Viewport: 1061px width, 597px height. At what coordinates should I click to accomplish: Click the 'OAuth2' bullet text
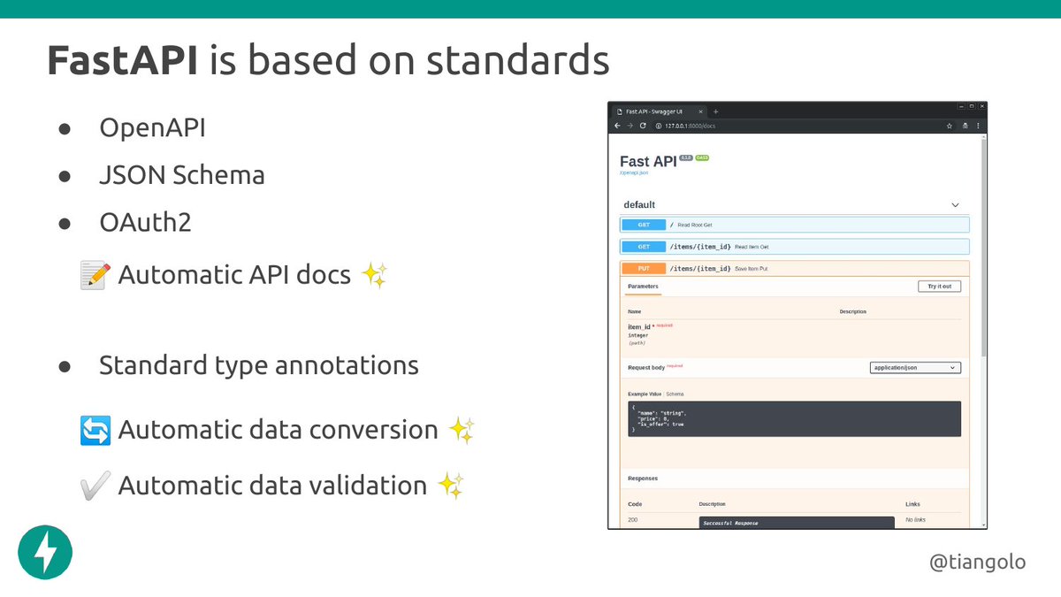pos(145,222)
